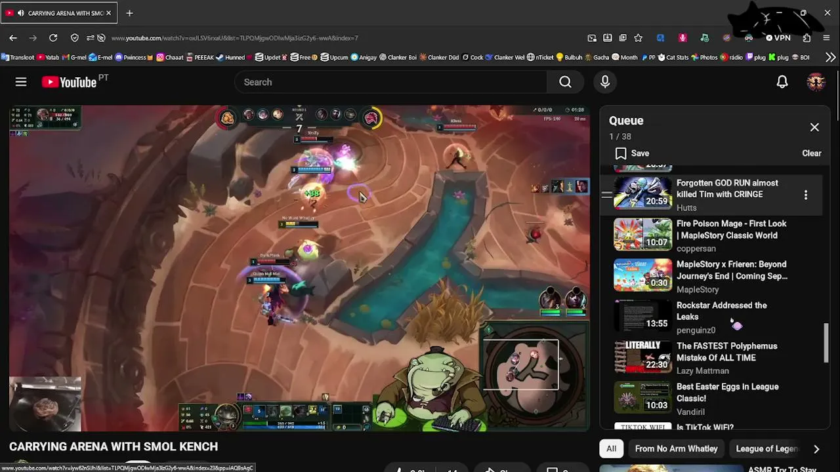840x472 pixels.
Task: Show more filter chips with the arrow
Action: click(x=816, y=449)
